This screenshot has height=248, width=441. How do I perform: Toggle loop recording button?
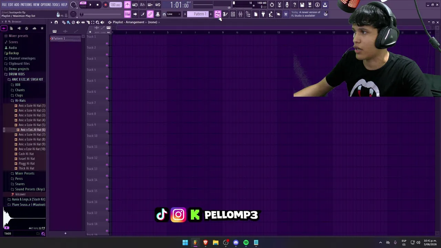pos(158,5)
